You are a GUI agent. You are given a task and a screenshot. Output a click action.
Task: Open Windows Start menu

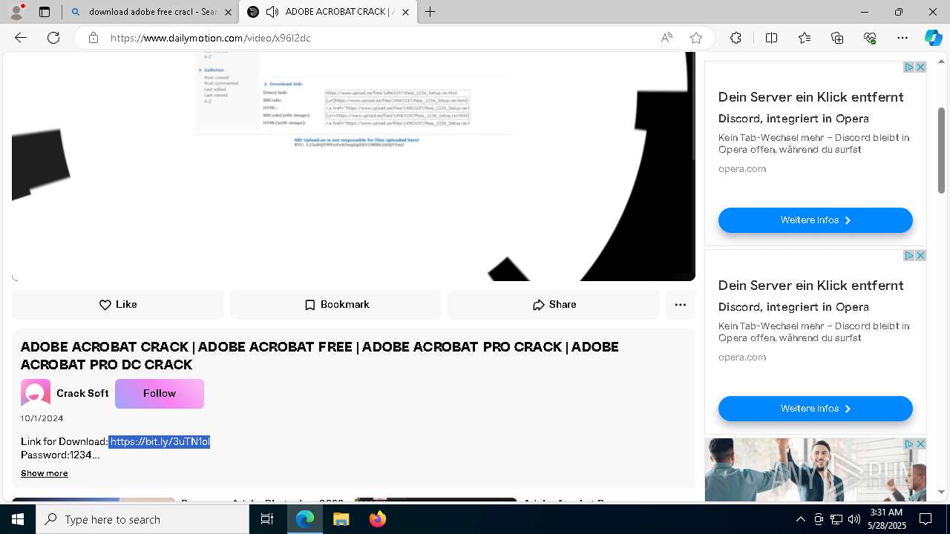point(18,519)
